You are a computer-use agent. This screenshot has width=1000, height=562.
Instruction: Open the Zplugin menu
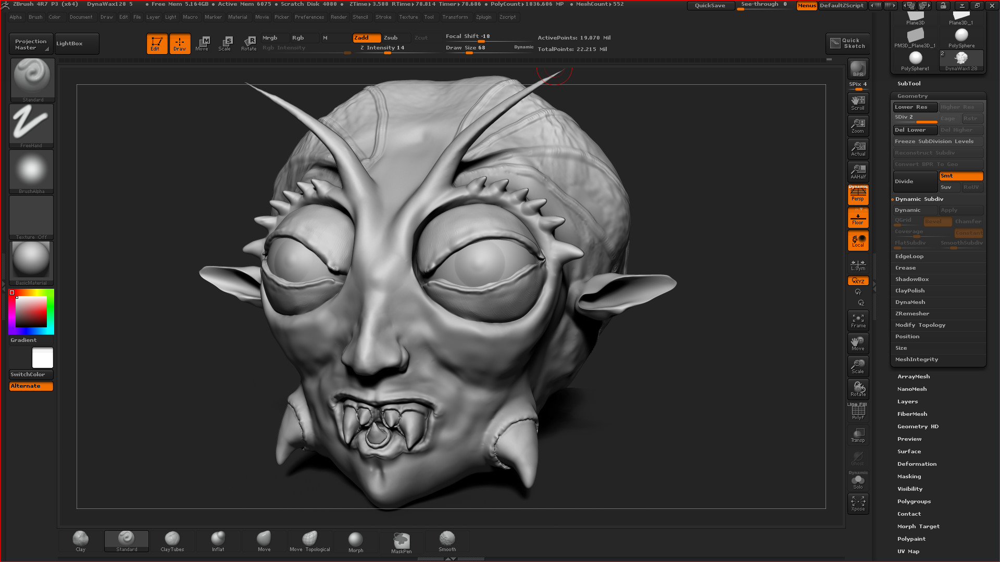[x=483, y=17]
